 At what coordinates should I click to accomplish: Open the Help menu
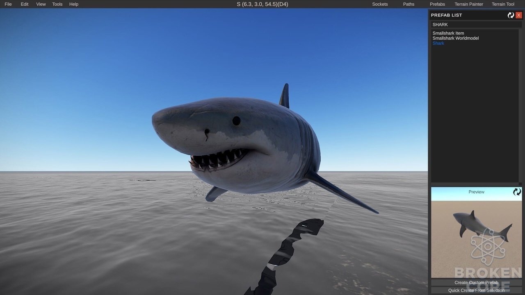pyautogui.click(x=74, y=4)
